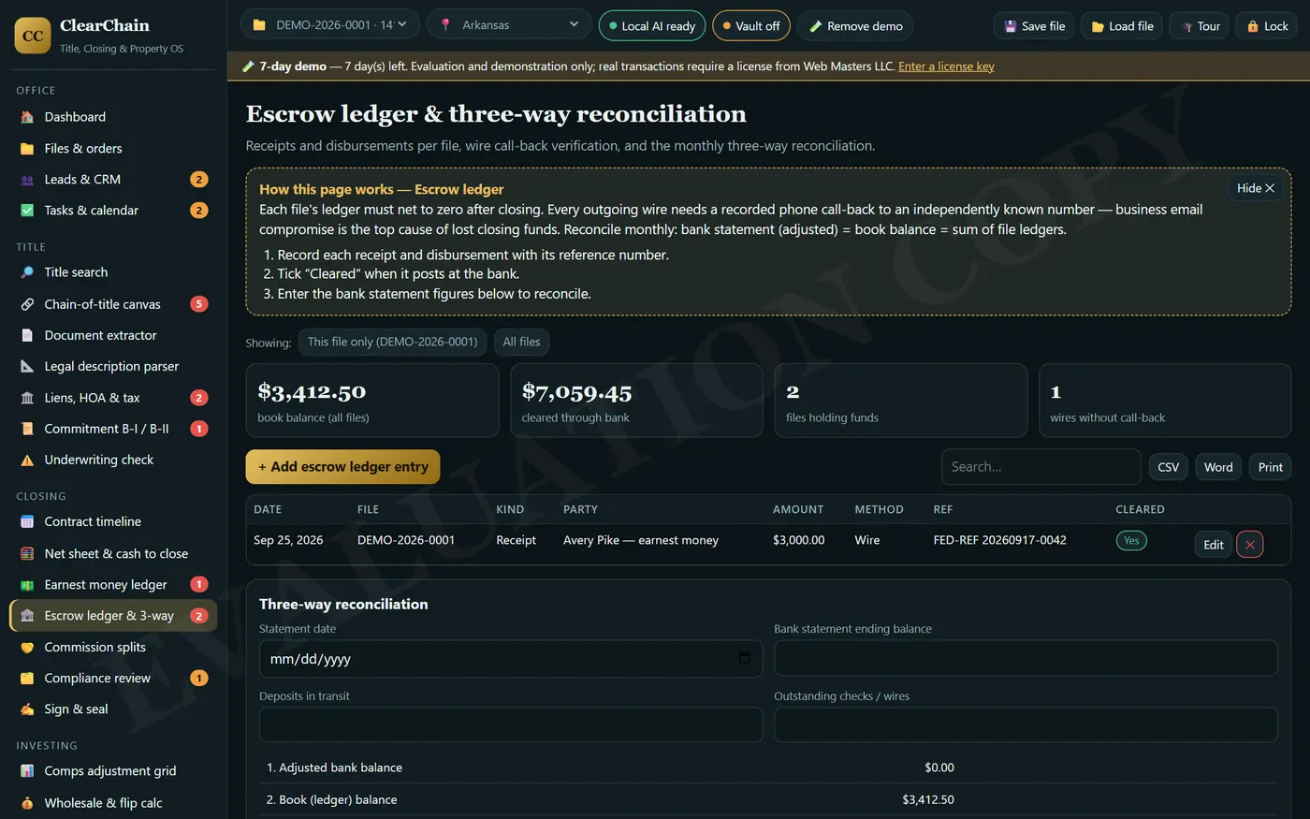
Task: Select the 'All files' filter
Action: (x=522, y=342)
